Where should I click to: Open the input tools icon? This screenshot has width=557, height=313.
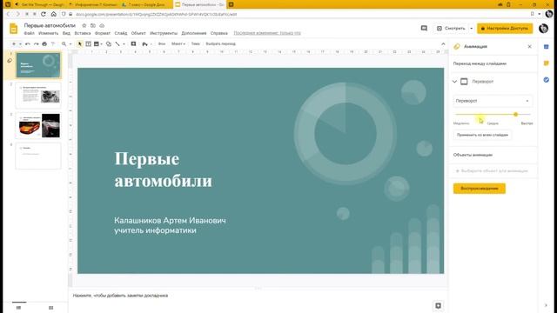(145, 44)
